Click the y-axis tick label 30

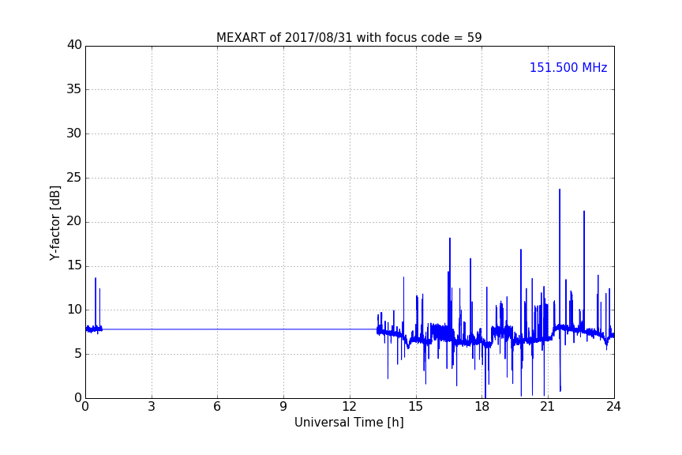tap(74, 133)
